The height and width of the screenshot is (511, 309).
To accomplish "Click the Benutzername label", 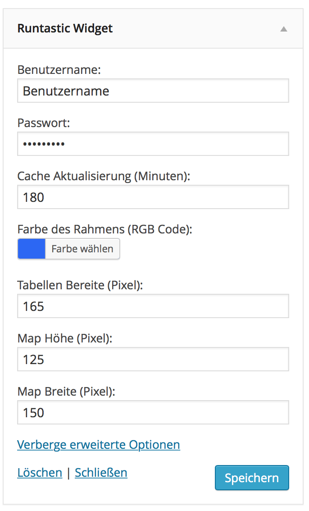I will (x=59, y=70).
